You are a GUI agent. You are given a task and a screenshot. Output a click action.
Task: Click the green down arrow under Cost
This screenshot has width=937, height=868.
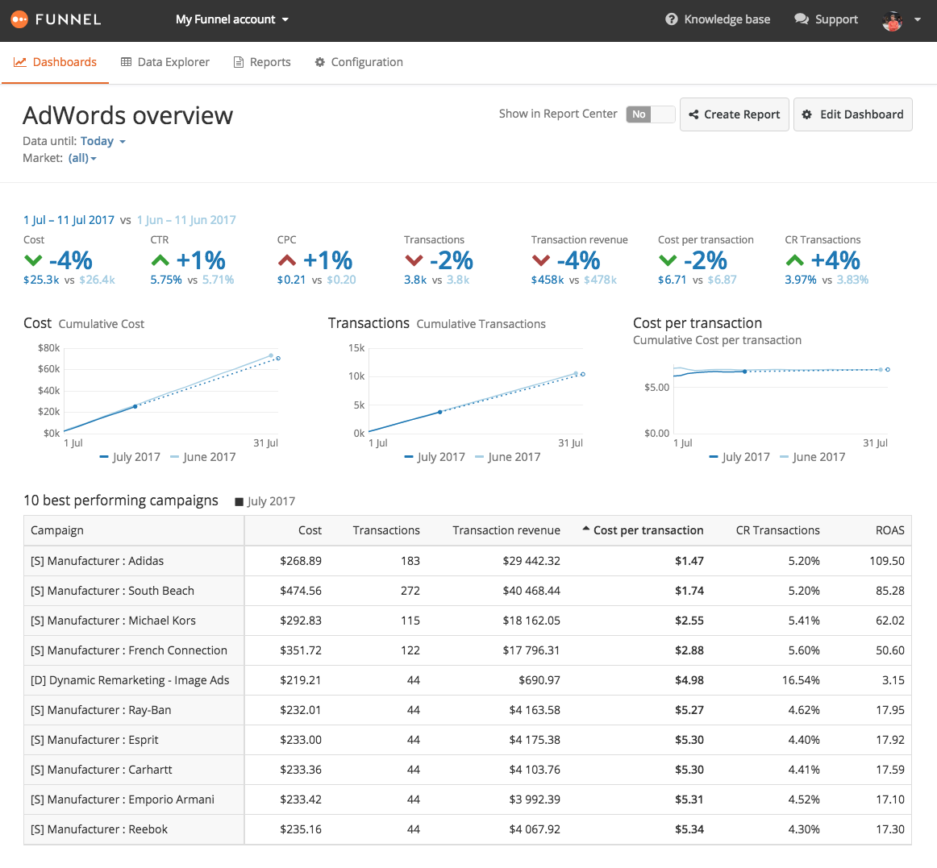33,260
